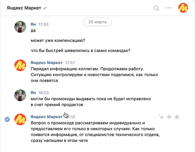The image size is (195, 152).
Task: Open chat info via the Яндекс Маркет header title
Action: click(24, 8)
